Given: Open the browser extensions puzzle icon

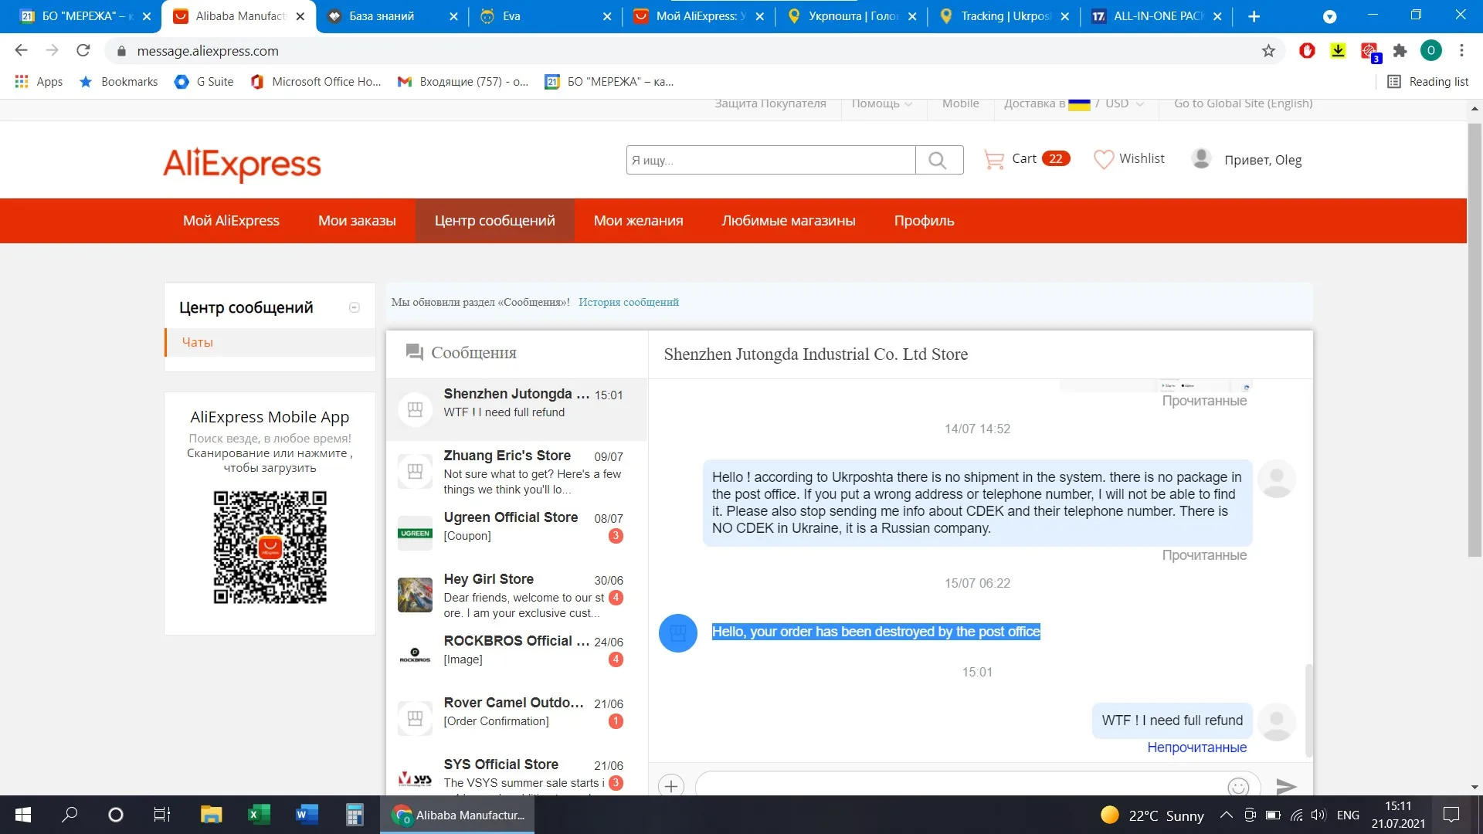Looking at the screenshot, I should pyautogui.click(x=1400, y=51).
